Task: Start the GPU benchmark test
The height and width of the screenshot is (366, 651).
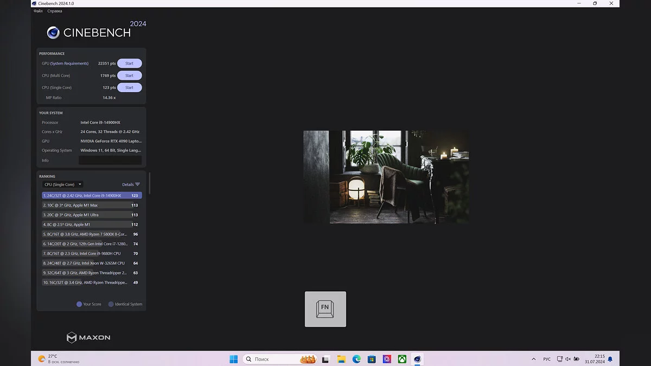Action: coord(129,63)
